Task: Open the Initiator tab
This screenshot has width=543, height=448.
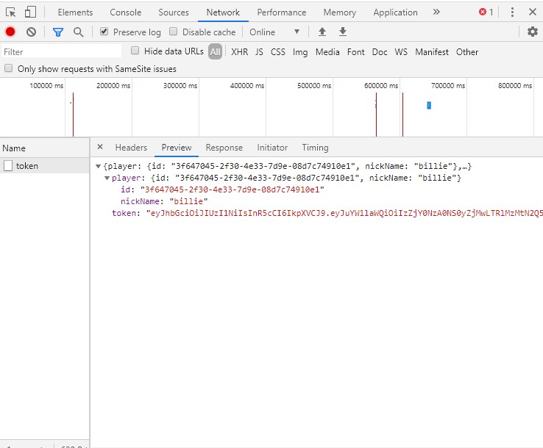Action: click(x=272, y=148)
